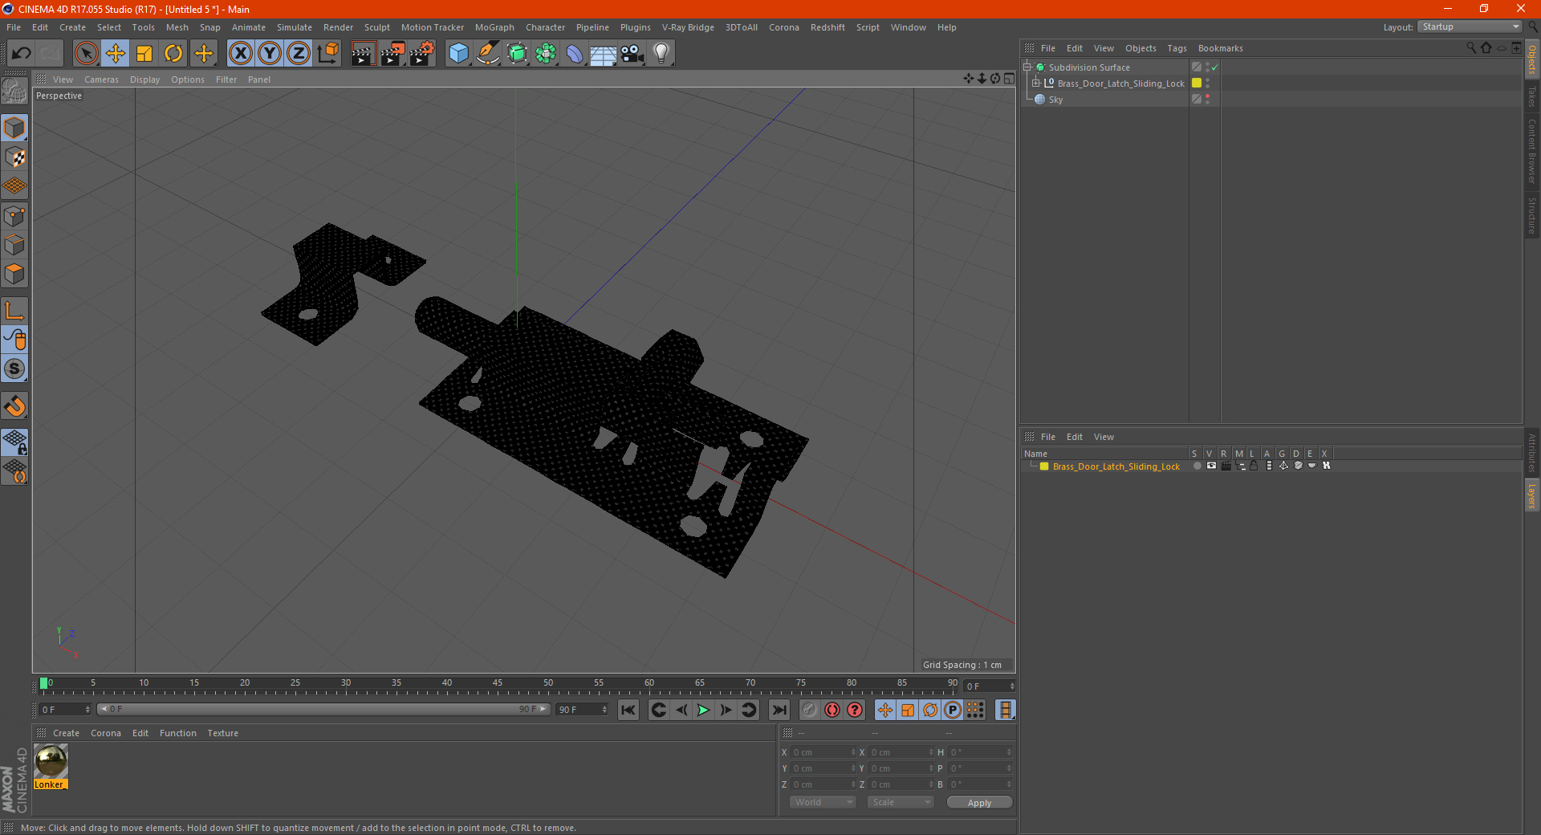
Task: Toggle the Workplane lock icon
Action: 14,442
